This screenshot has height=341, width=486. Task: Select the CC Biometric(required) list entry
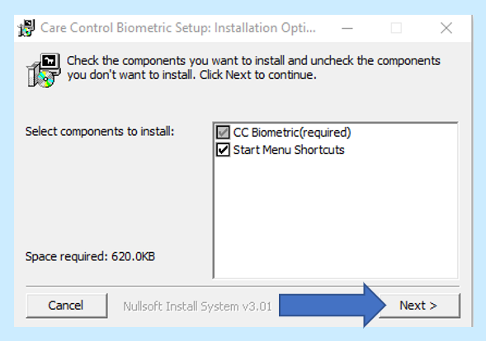pyautogui.click(x=284, y=133)
